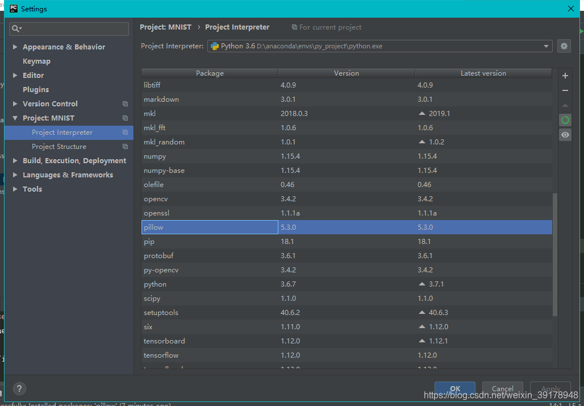Open the Keymap settings page
The width and height of the screenshot is (584, 406).
(36, 61)
